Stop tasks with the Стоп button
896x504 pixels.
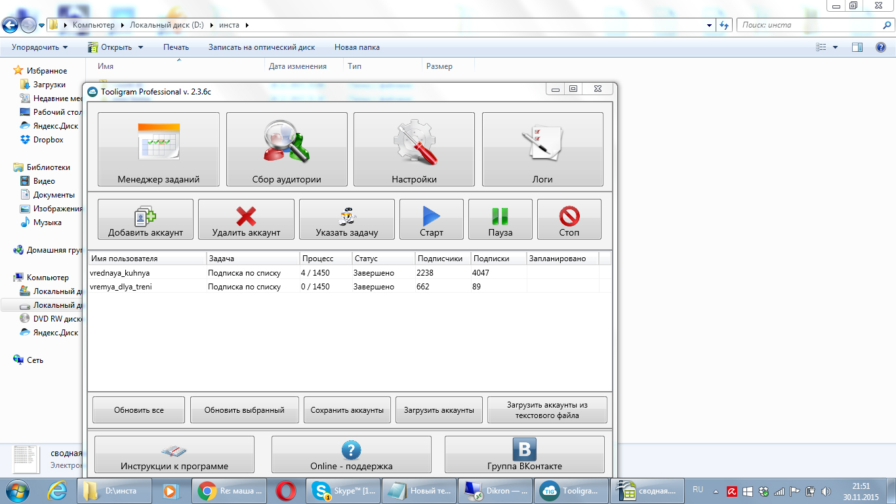(x=569, y=219)
